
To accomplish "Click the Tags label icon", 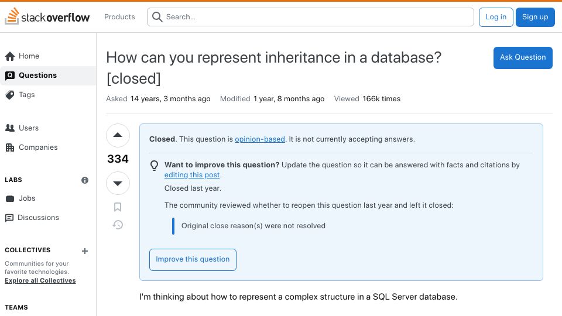I will pyautogui.click(x=10, y=95).
